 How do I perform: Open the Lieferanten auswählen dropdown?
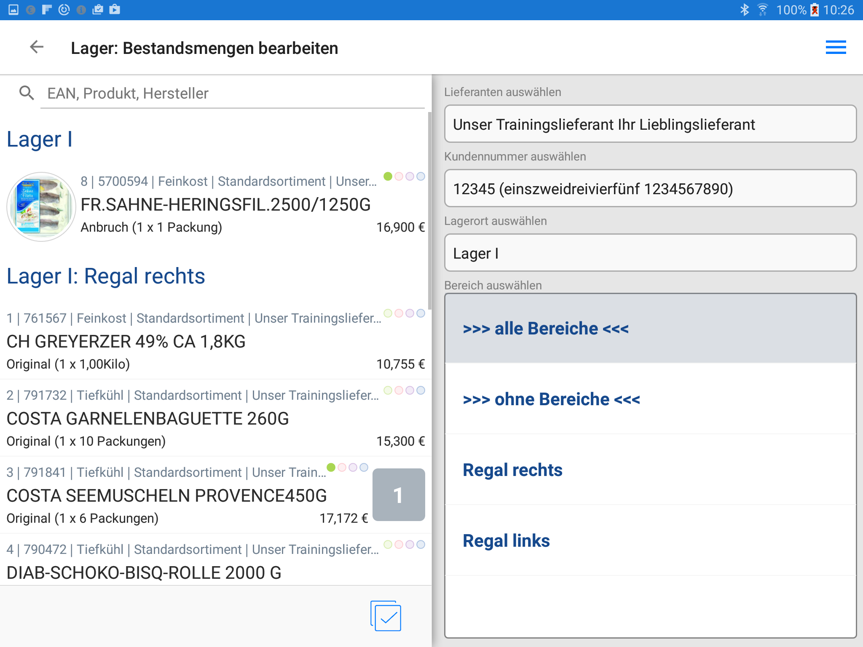point(650,124)
